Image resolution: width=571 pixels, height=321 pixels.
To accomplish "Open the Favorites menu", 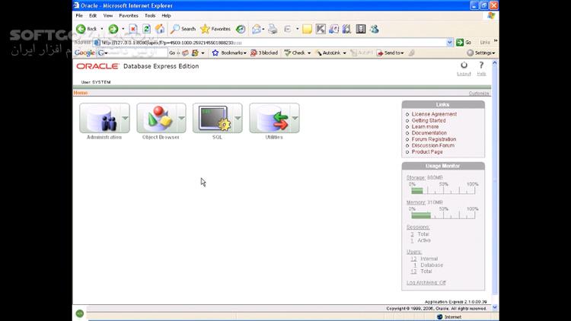I will (129, 16).
